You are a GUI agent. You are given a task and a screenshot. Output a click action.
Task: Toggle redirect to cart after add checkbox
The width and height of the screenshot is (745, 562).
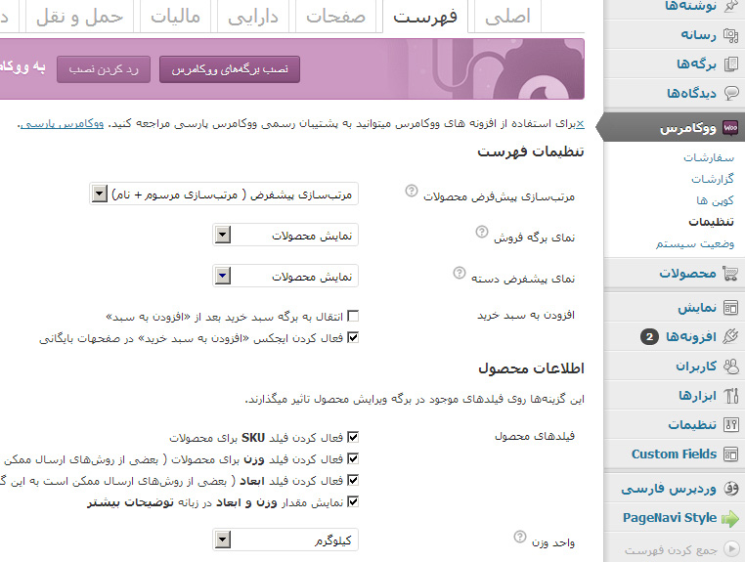[353, 316]
